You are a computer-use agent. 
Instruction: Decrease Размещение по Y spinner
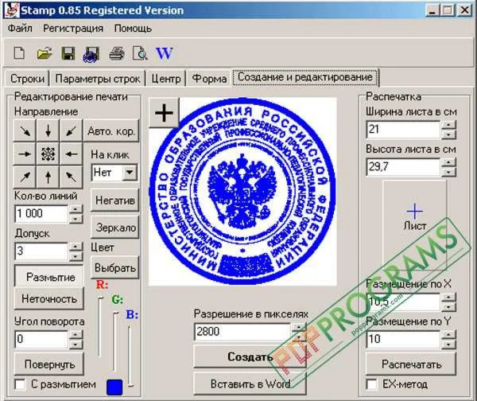[x=448, y=345]
